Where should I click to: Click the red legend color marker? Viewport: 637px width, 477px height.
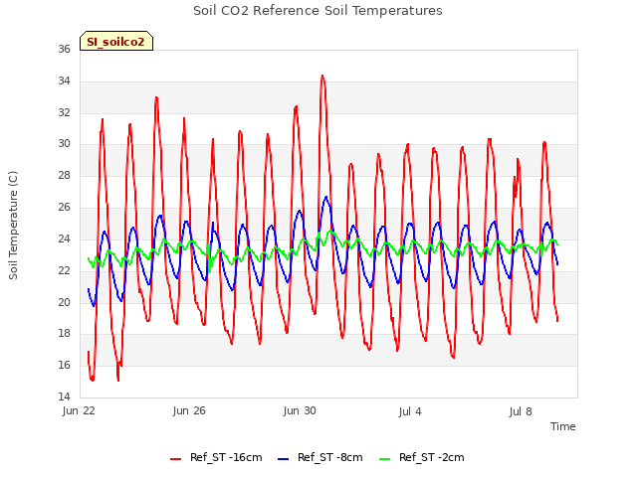point(175,459)
